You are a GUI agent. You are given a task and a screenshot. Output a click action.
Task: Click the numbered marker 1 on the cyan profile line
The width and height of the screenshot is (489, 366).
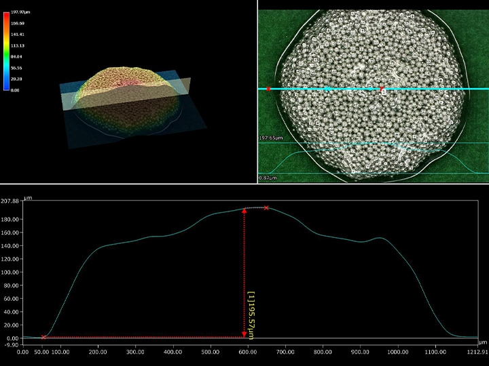point(383,90)
